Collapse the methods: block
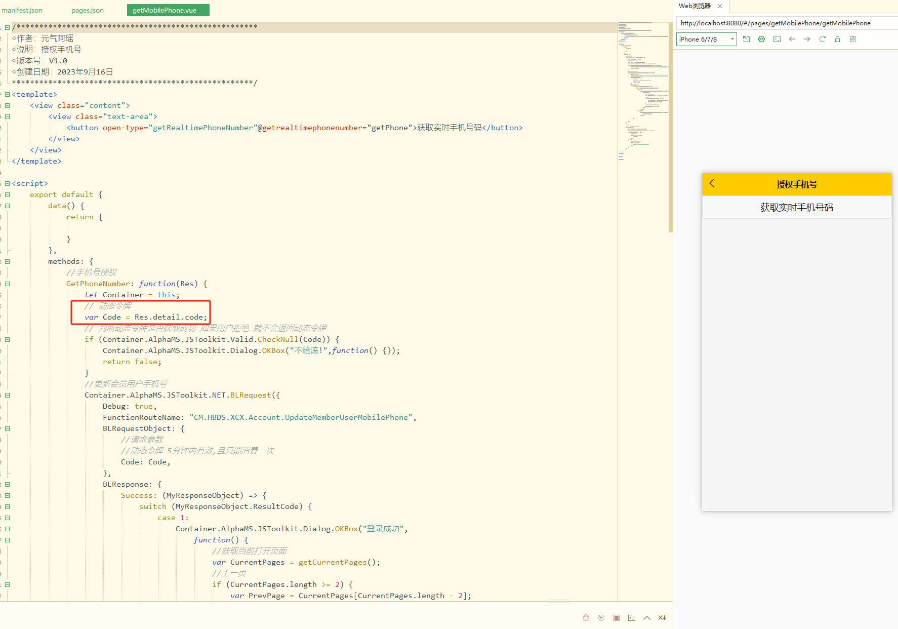Screen dimensions: 898x629 (7, 261)
